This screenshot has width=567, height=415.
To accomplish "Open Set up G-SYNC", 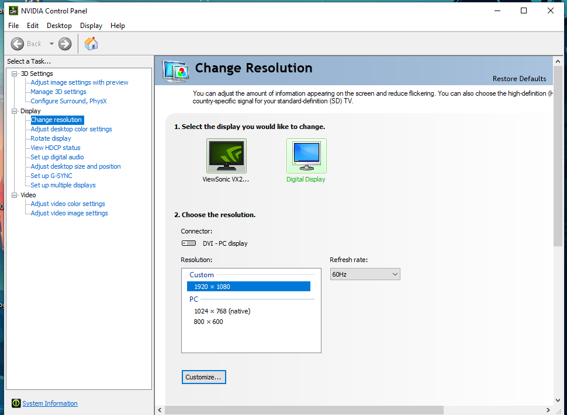I will [x=51, y=176].
